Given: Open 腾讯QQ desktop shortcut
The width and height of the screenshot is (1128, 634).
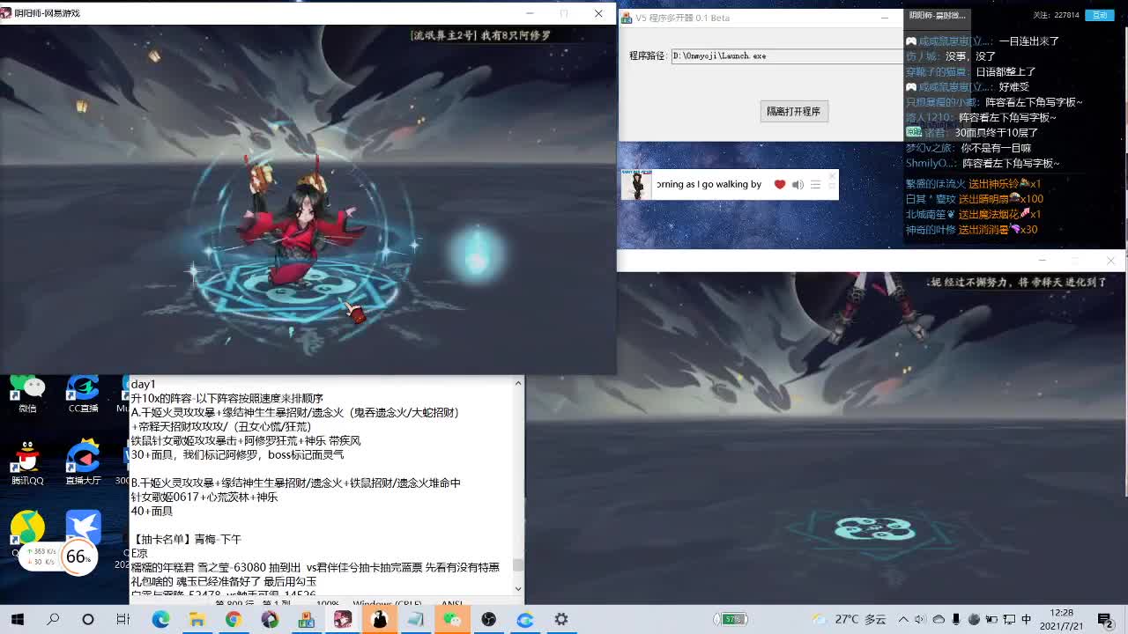Looking at the screenshot, I should [x=27, y=463].
